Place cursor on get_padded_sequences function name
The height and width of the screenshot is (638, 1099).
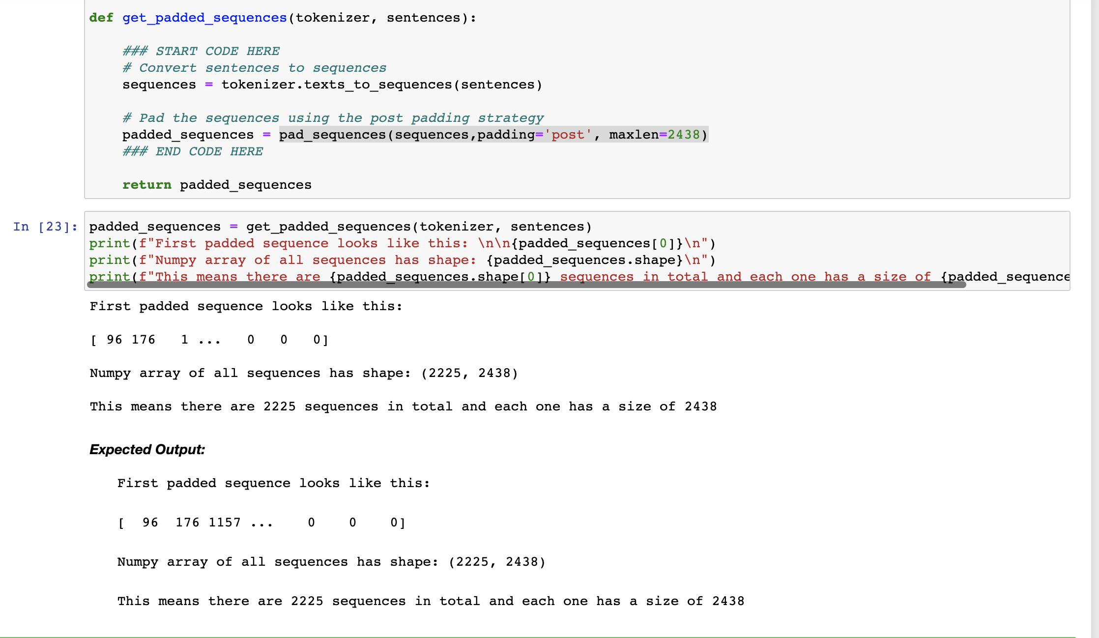pos(204,18)
